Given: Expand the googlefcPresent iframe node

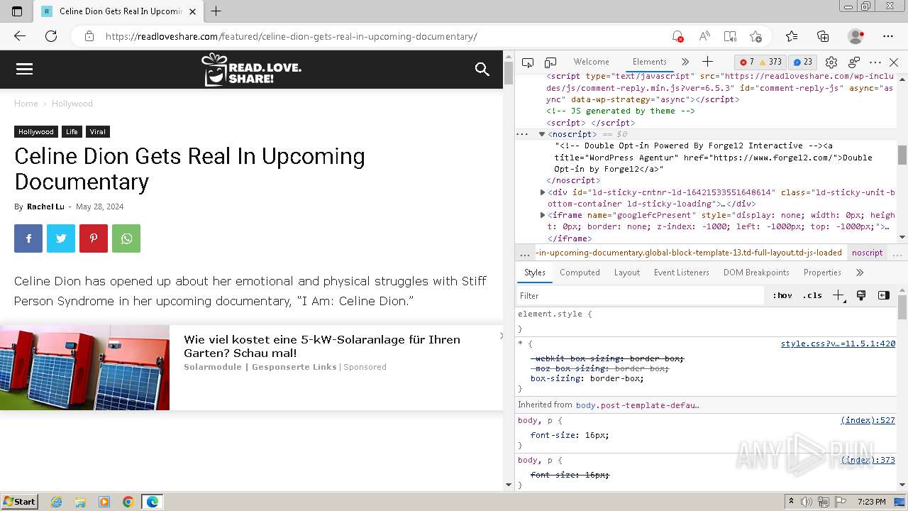Looking at the screenshot, I should click(x=543, y=215).
